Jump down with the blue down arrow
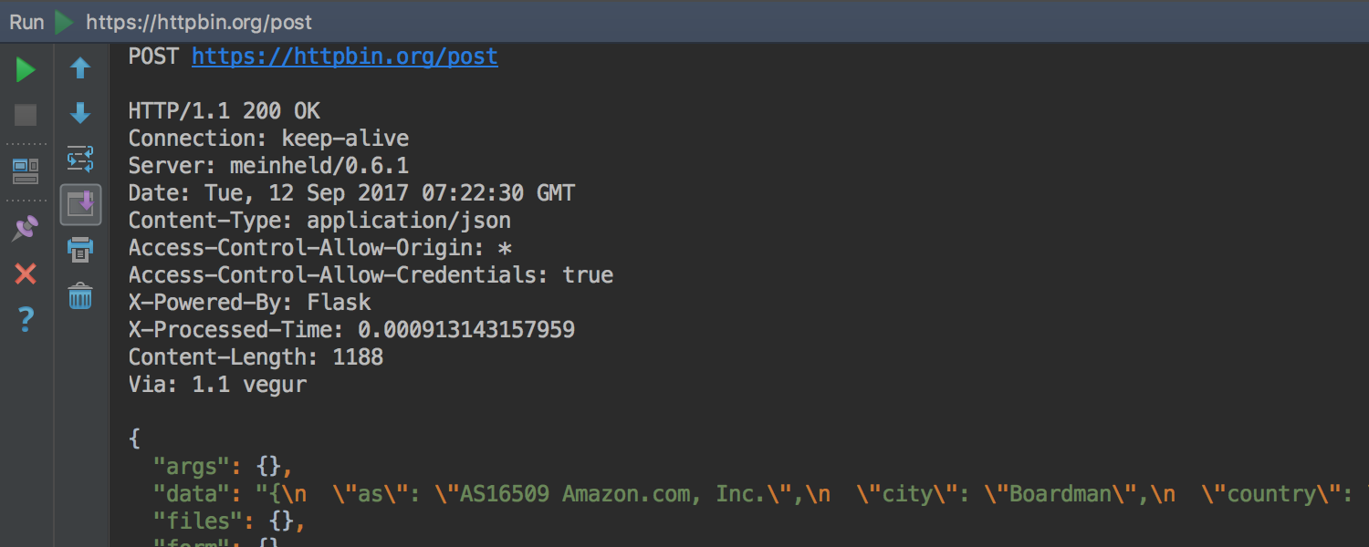 (80, 113)
